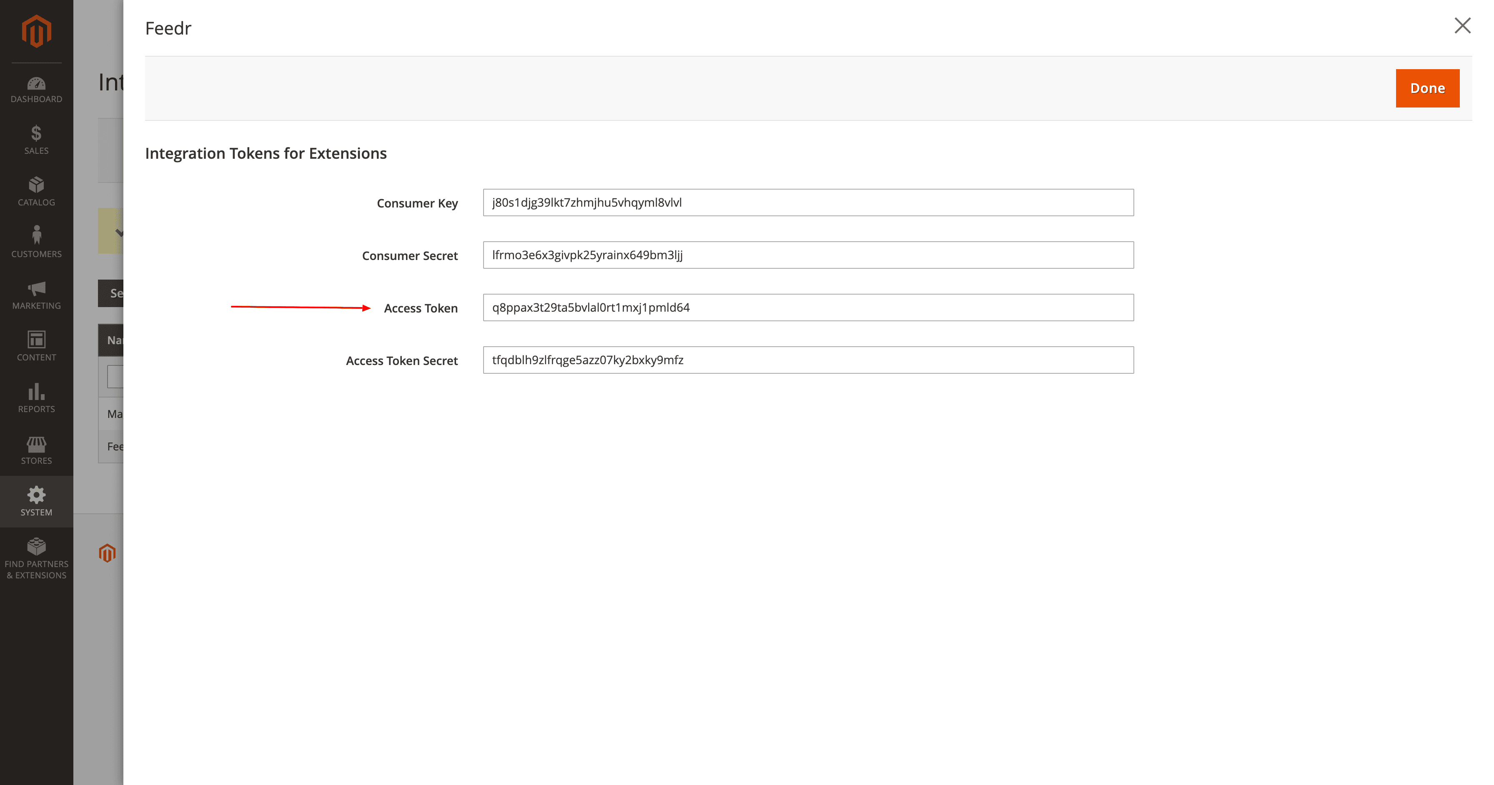Click the Access Token Secret field
The height and width of the screenshot is (785, 1494).
pyautogui.click(x=807, y=360)
